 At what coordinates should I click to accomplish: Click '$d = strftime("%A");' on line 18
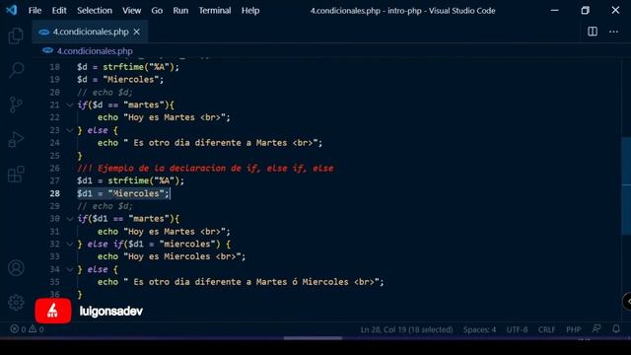click(128, 67)
